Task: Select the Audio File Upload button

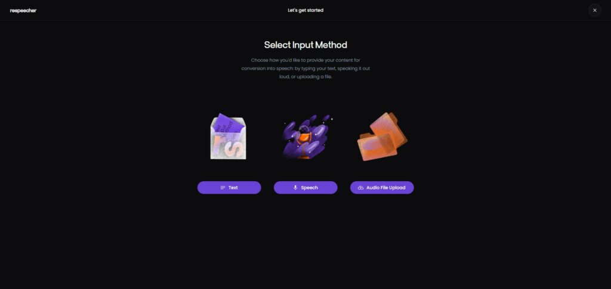Action: tap(382, 188)
